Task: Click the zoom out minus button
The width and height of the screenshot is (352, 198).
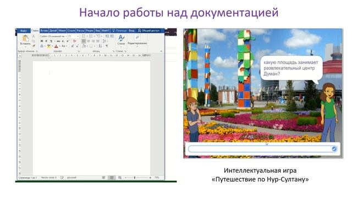Action: [x=125, y=178]
